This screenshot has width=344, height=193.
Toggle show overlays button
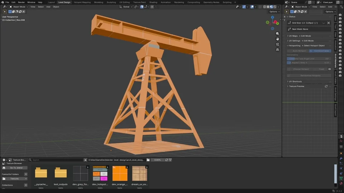pyautogui.click(x=252, y=7)
